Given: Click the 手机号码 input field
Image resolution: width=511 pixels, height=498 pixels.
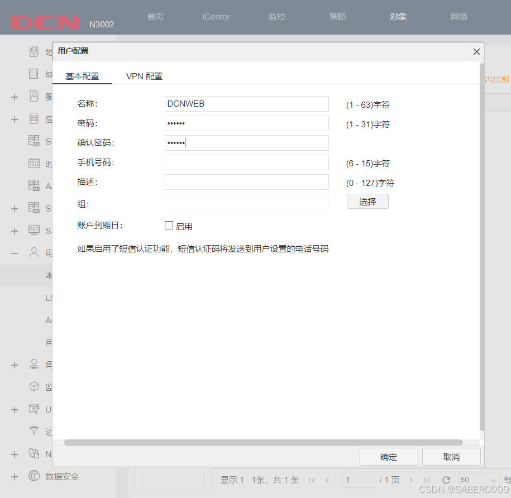Looking at the screenshot, I should [x=246, y=162].
